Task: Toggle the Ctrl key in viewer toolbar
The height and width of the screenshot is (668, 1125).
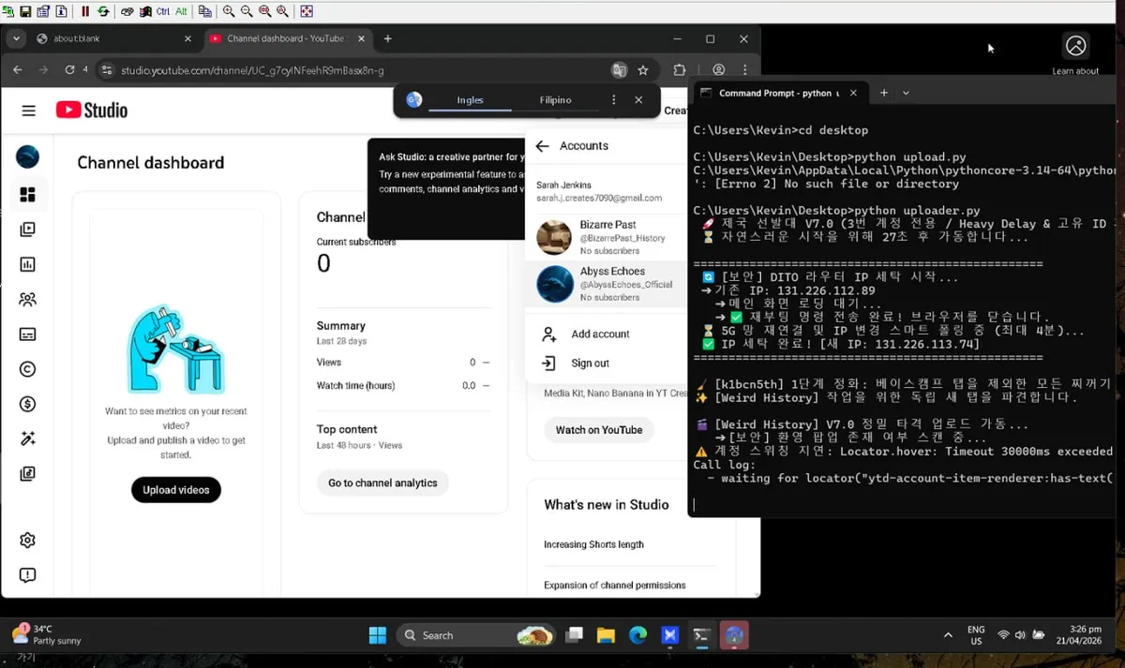Action: (163, 11)
